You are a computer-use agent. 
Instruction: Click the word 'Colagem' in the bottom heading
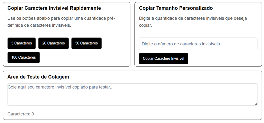[60, 77]
